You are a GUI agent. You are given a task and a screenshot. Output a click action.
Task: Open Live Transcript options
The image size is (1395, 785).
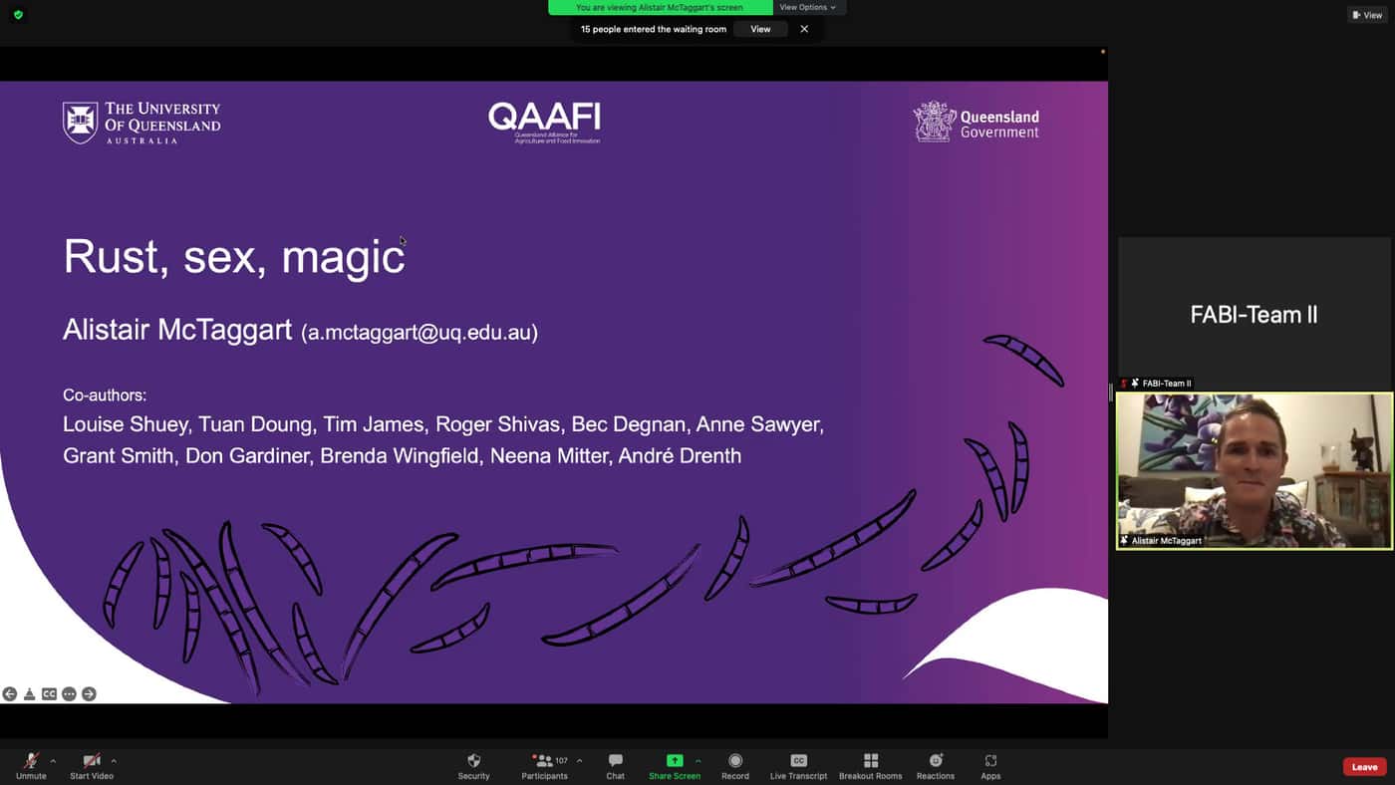[x=798, y=766]
